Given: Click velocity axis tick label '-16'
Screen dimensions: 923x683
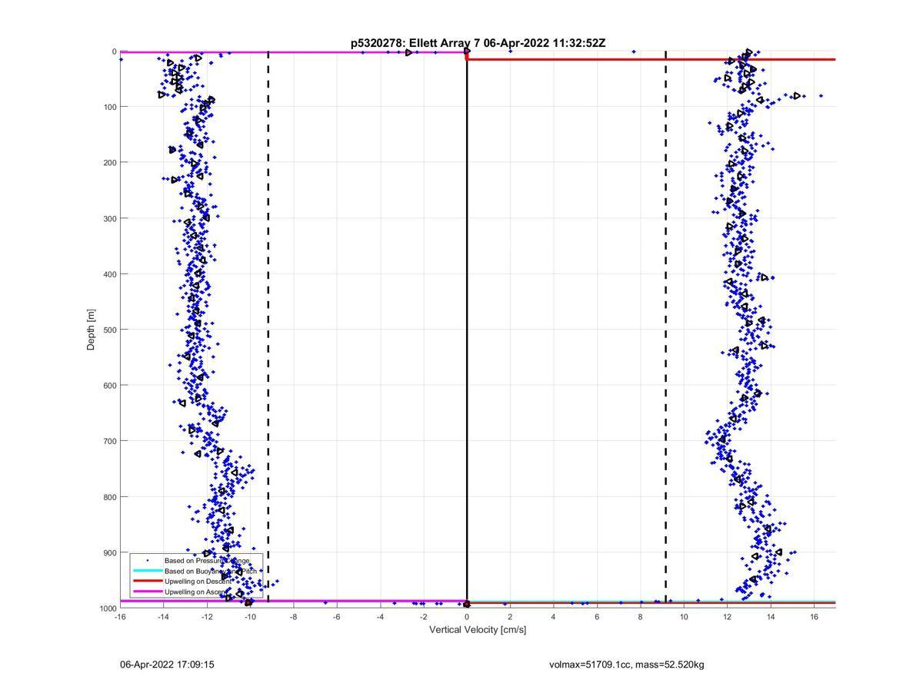Looking at the screenshot, I should [x=120, y=617].
